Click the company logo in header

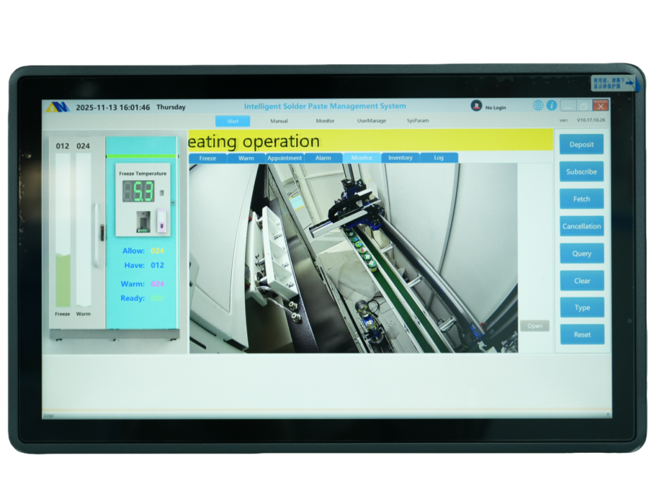[x=57, y=107]
